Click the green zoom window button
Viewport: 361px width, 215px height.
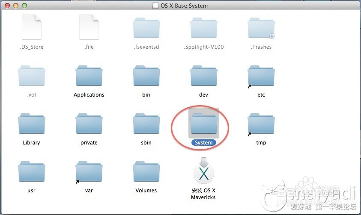click(24, 6)
